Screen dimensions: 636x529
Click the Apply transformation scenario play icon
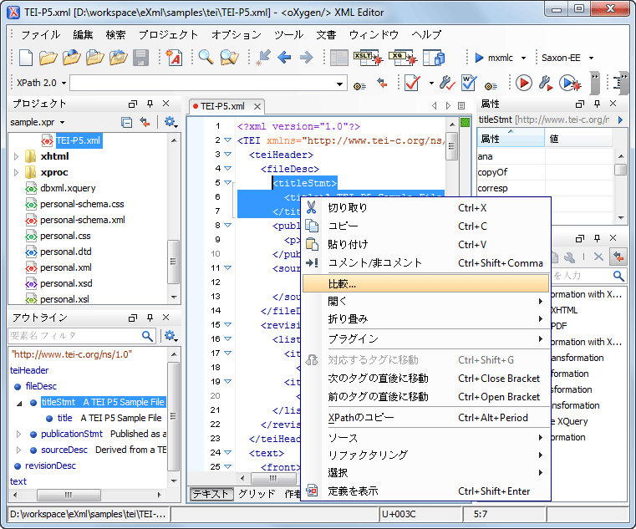524,84
